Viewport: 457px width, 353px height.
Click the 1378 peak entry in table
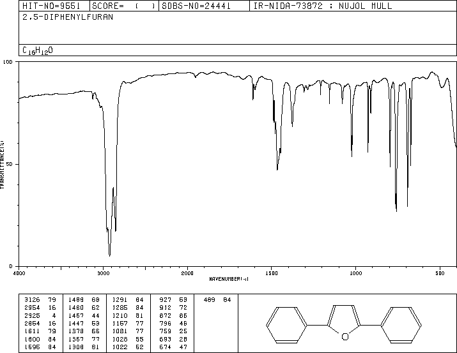84,331
